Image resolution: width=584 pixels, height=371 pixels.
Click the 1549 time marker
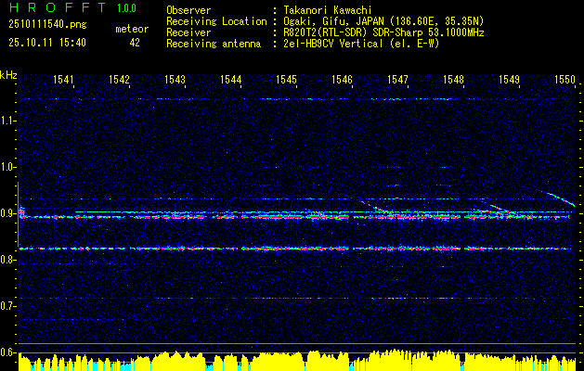(x=509, y=80)
